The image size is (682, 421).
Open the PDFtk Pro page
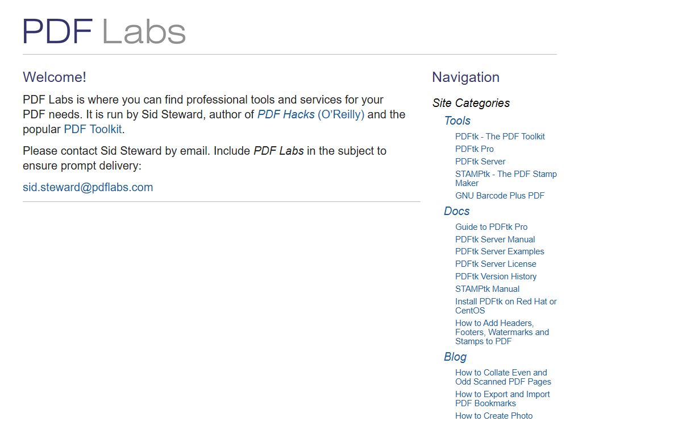coord(474,149)
